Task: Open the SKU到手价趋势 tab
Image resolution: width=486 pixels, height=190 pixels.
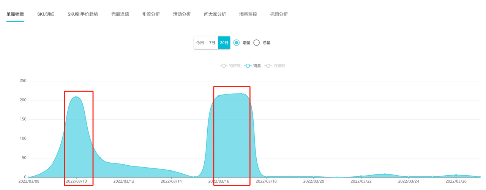Action: [x=83, y=14]
